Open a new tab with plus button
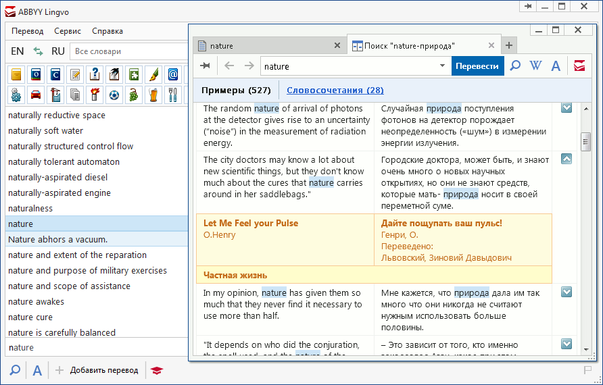Image resolution: width=603 pixels, height=385 pixels. (509, 45)
